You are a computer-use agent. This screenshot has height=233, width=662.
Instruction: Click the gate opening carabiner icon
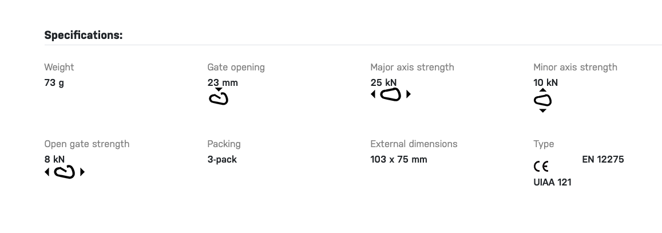pyautogui.click(x=219, y=97)
